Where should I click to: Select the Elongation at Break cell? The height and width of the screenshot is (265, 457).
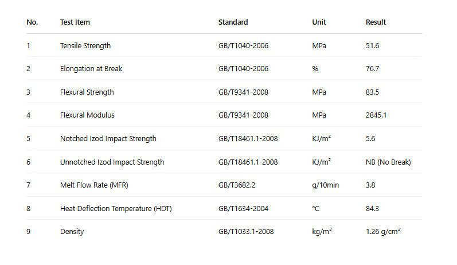coord(91,69)
